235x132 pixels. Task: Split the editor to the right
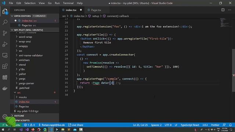coord(223,10)
